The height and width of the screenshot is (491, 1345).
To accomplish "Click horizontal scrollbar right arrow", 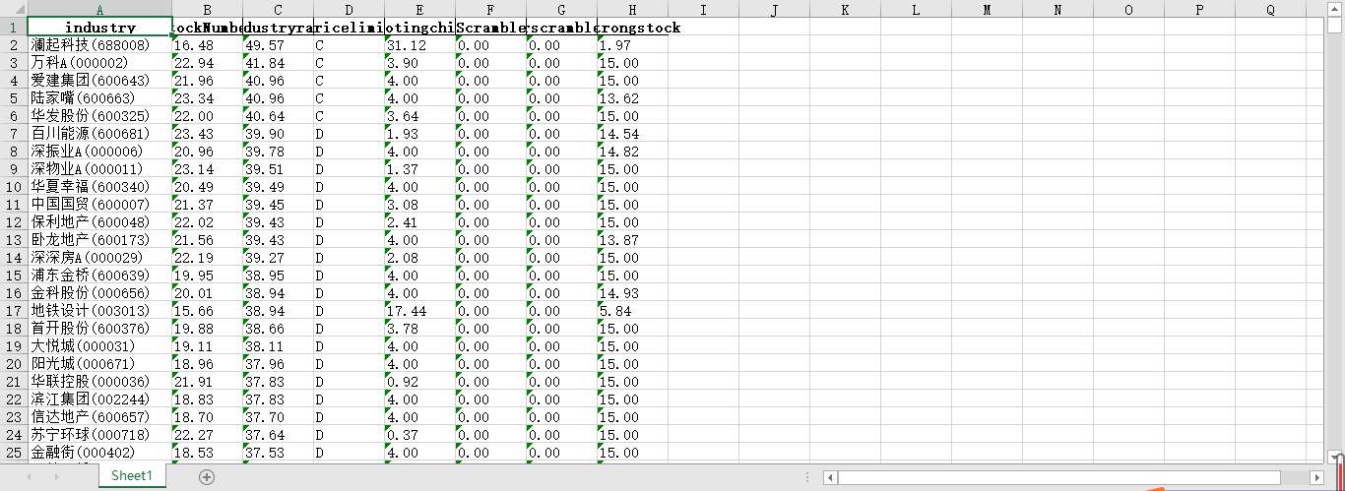I will tap(1317, 477).
